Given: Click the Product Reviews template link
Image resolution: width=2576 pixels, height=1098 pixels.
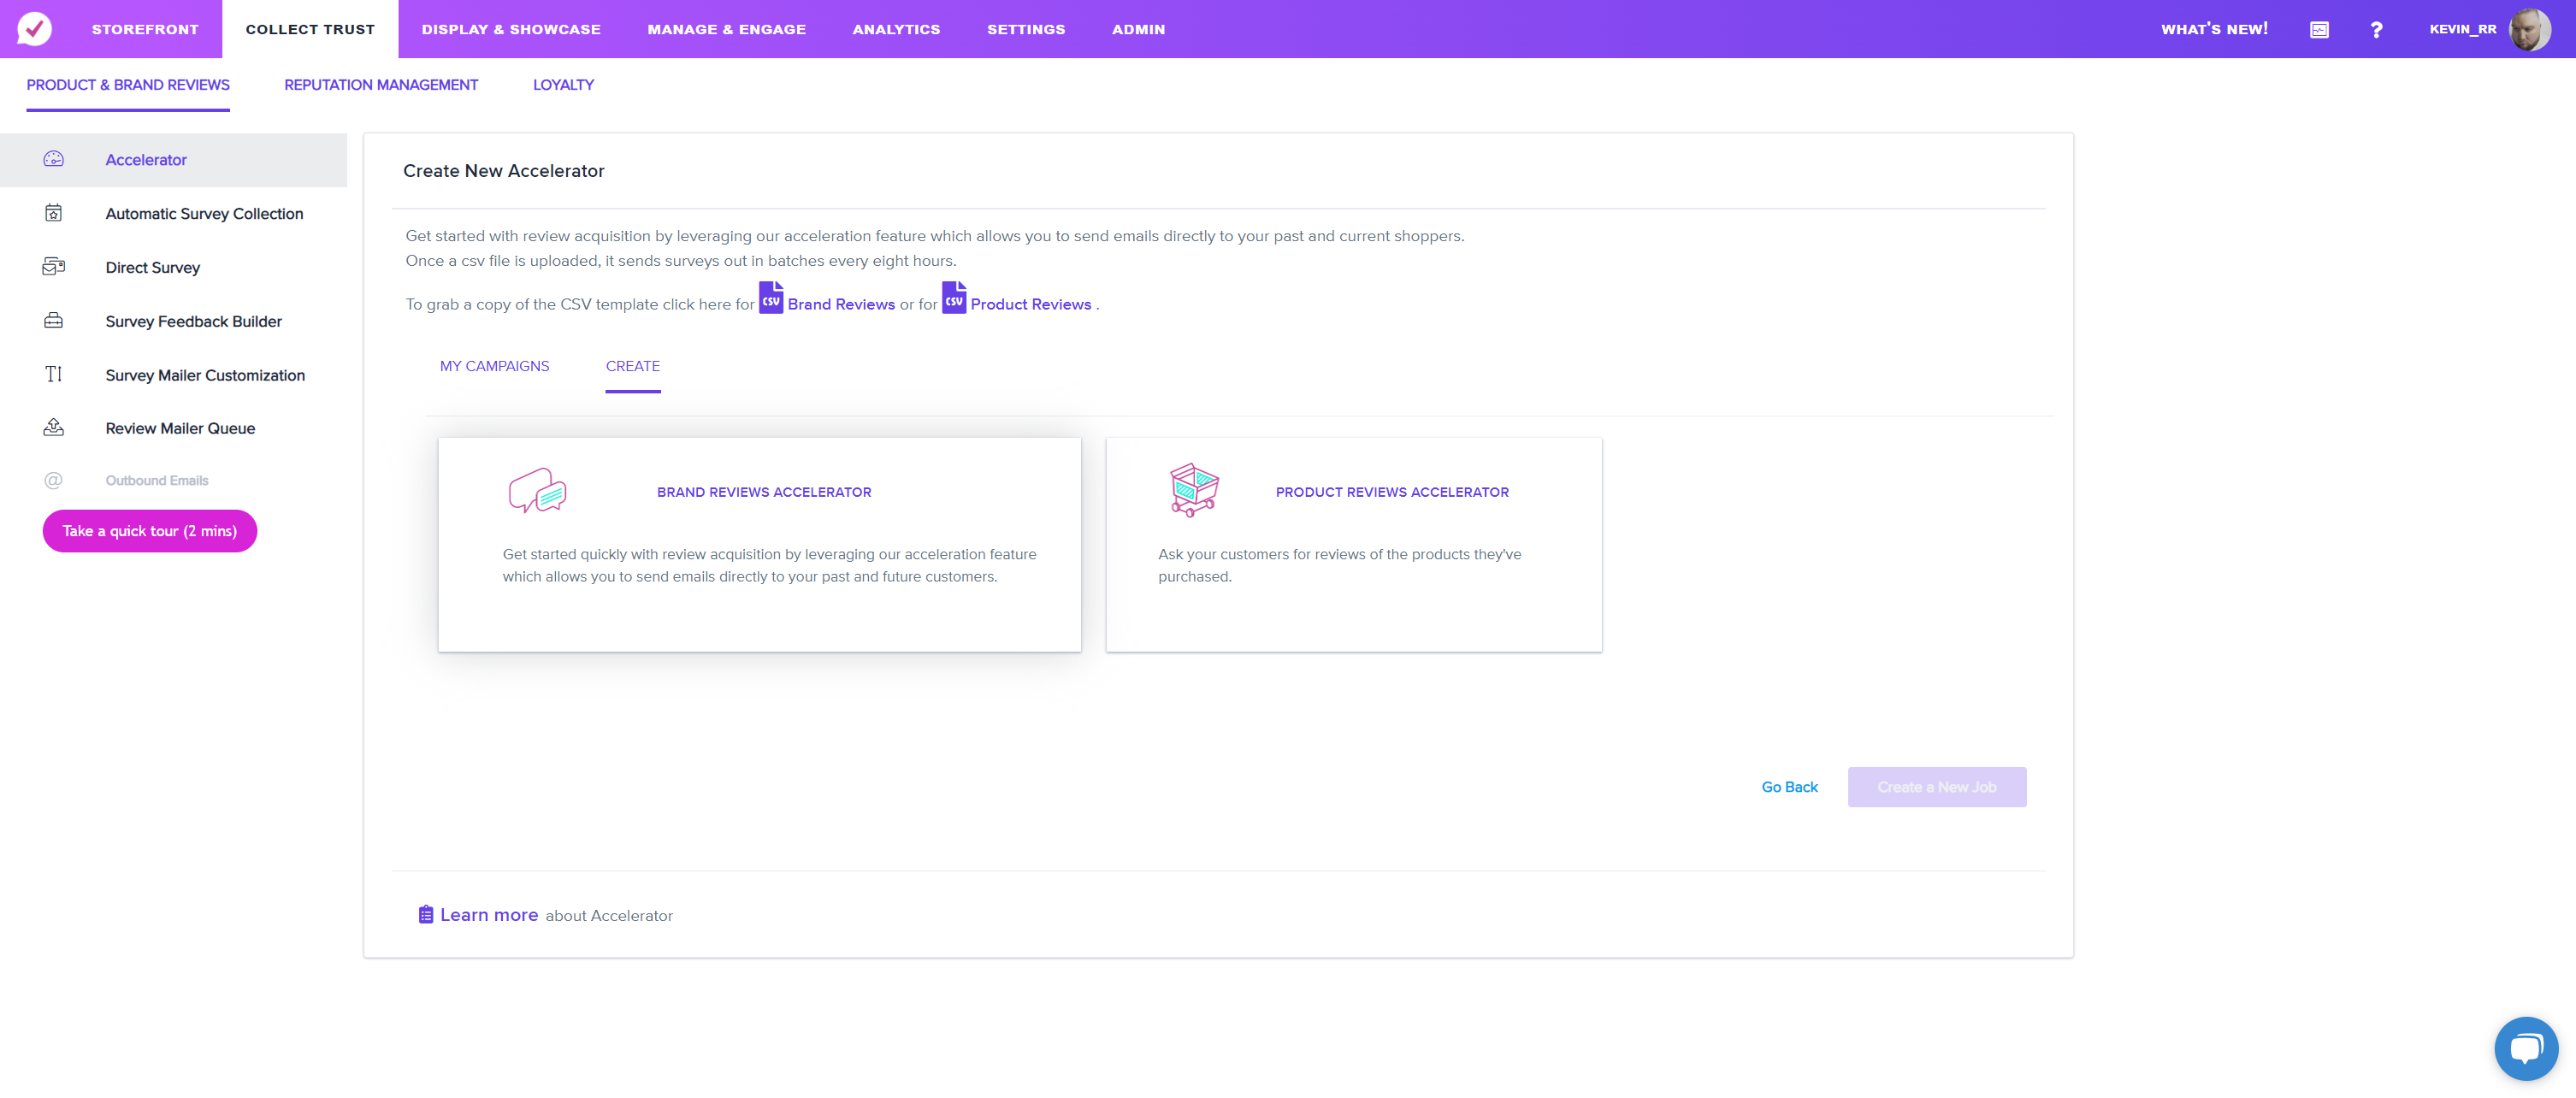Looking at the screenshot, I should pyautogui.click(x=1030, y=304).
